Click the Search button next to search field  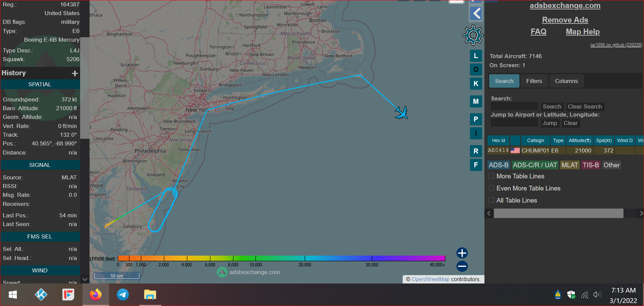click(552, 106)
